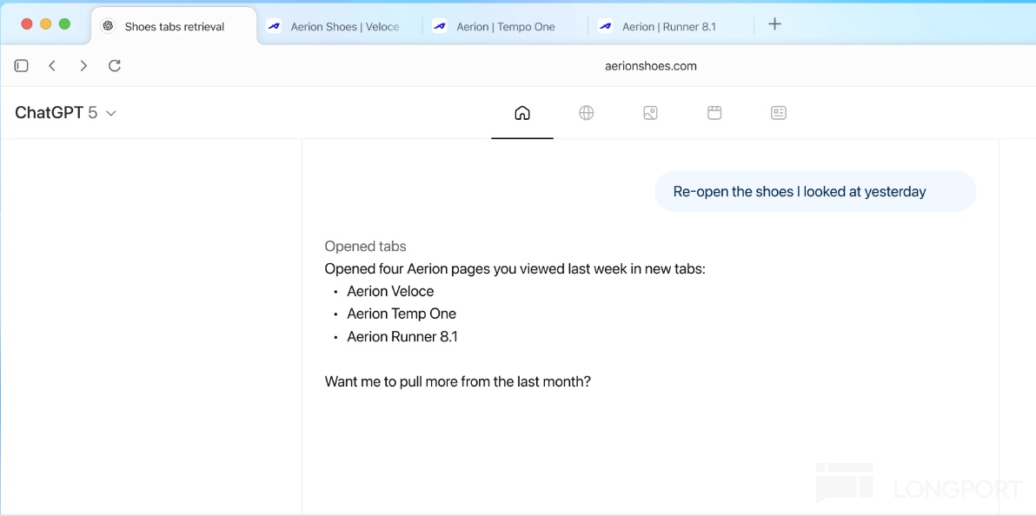The width and height of the screenshot is (1036, 516).
Task: Select the Home icon in ChatGPT toolbar
Action: [522, 113]
